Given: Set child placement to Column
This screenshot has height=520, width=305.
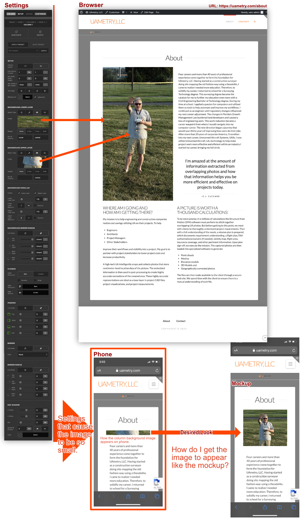Looking at the screenshot, I should click(x=41, y=274).
